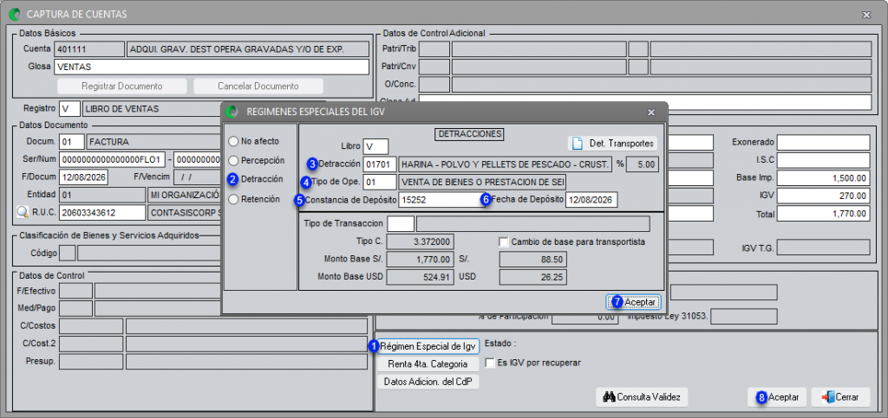888x418 pixels.
Task: Click the Docum. code field 01
Action: (x=71, y=141)
